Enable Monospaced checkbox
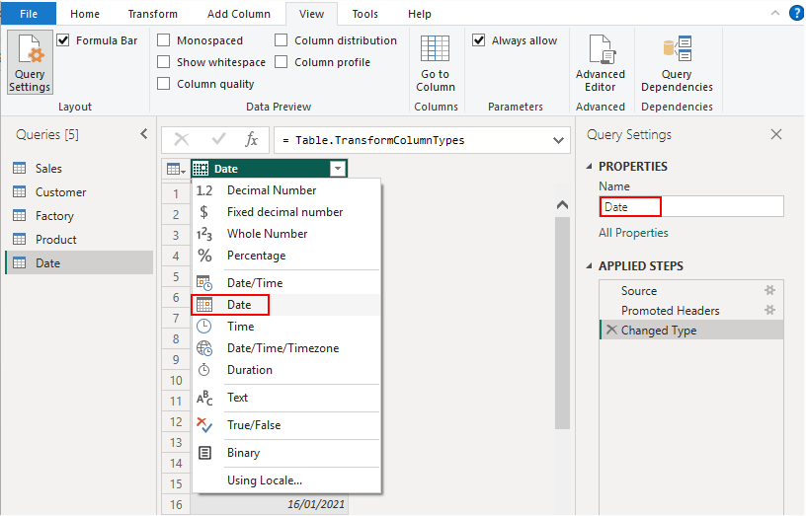806x516 pixels. [163, 40]
